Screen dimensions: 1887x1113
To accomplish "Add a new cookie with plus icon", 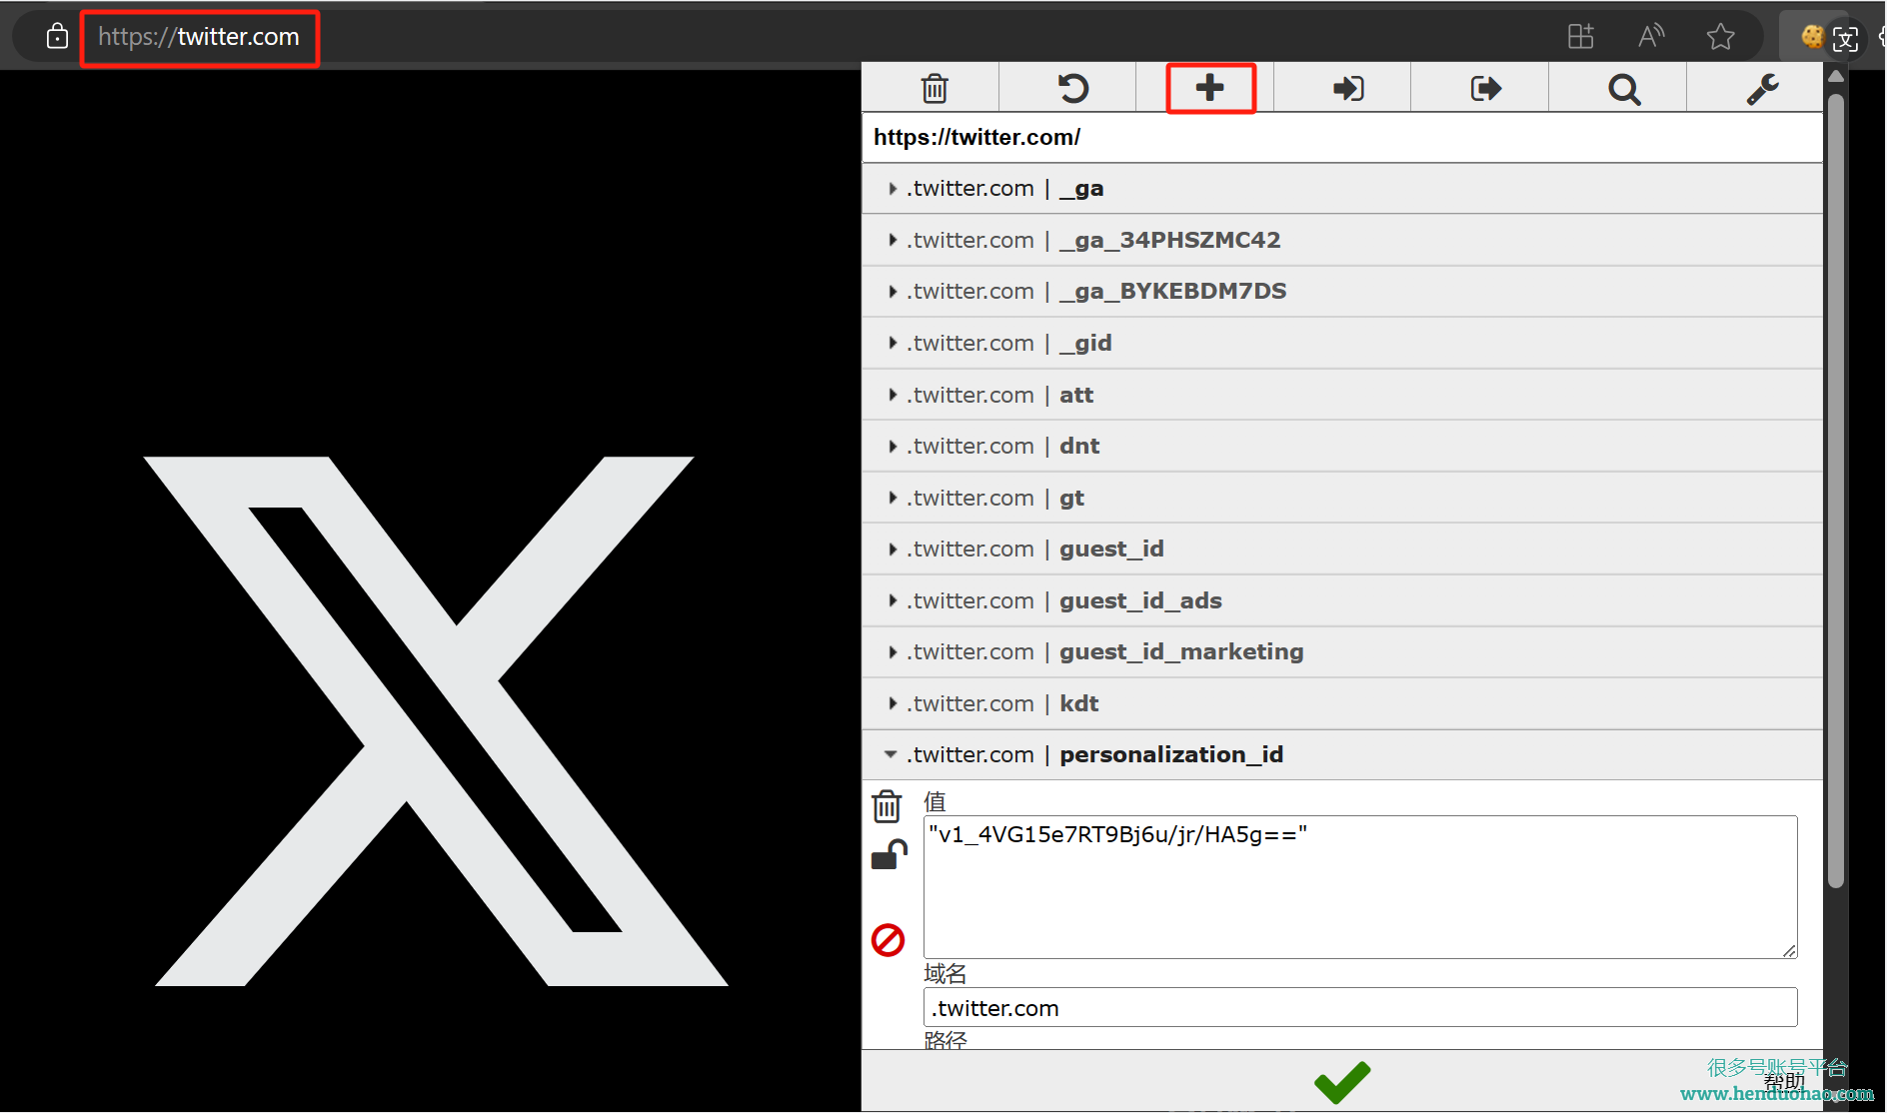I will click(1210, 89).
